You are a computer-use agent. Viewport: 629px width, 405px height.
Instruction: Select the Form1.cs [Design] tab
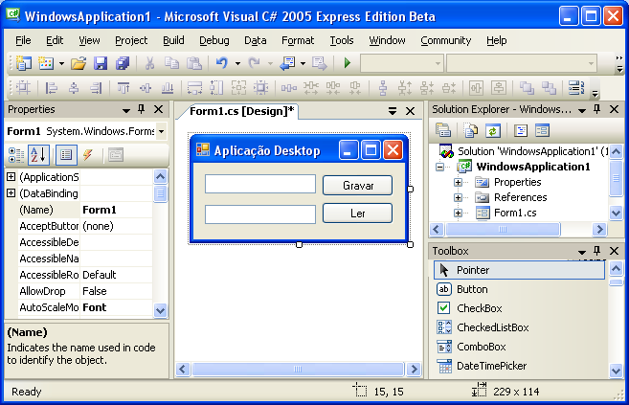[242, 111]
